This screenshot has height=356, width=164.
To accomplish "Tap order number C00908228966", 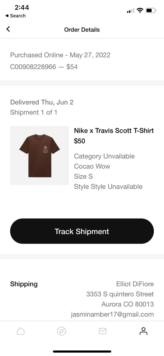I will click(33, 67).
